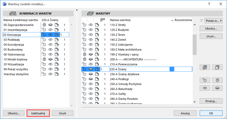
Task: Show the hidden 240-A Podłogi layer
Action: tap(91, 79)
